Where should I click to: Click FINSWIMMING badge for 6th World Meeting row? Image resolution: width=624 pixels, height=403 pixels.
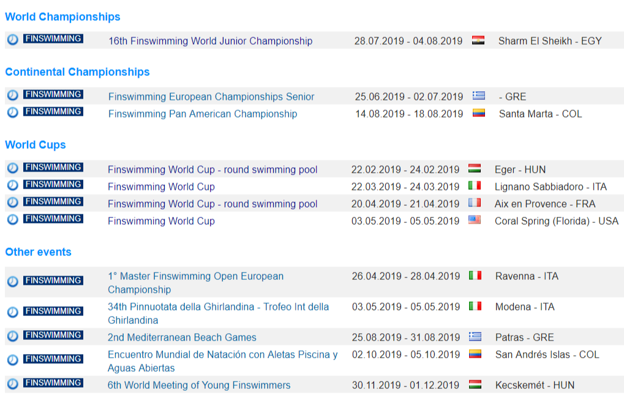(53, 383)
